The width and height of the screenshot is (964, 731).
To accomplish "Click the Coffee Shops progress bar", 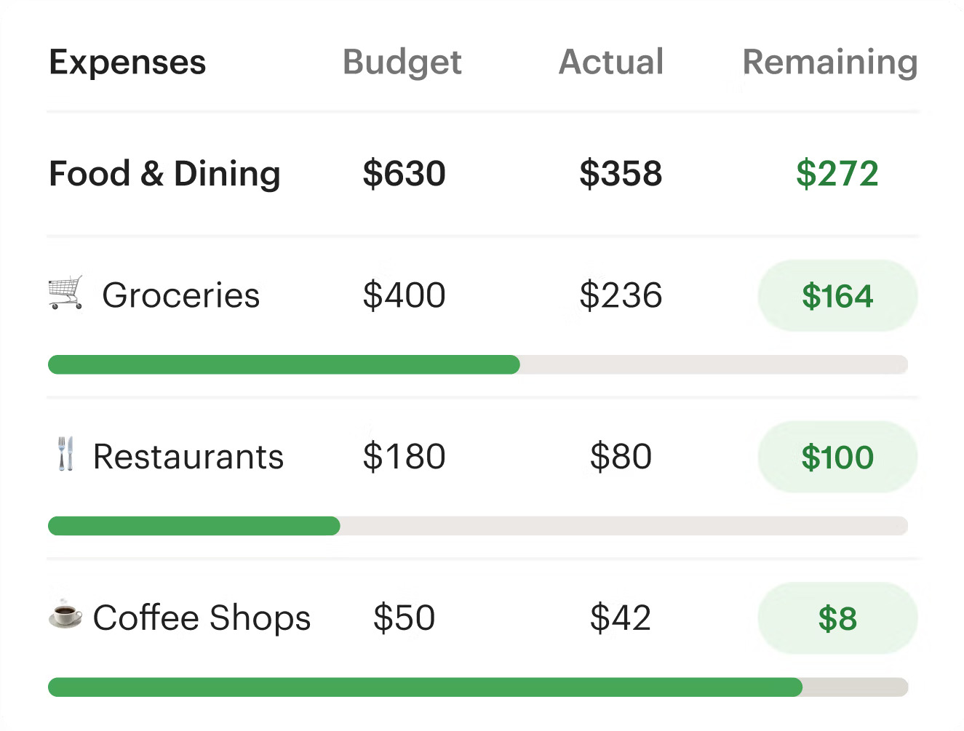I will pyautogui.click(x=477, y=685).
